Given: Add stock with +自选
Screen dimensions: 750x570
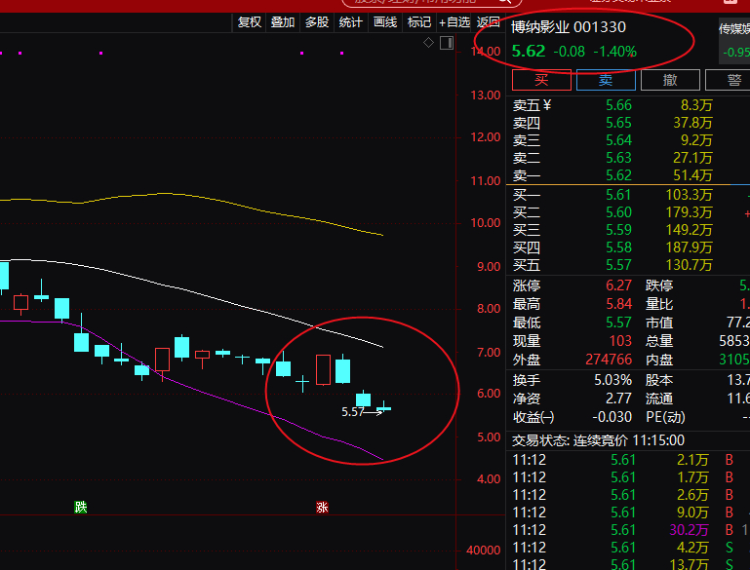Looking at the screenshot, I should [x=454, y=22].
